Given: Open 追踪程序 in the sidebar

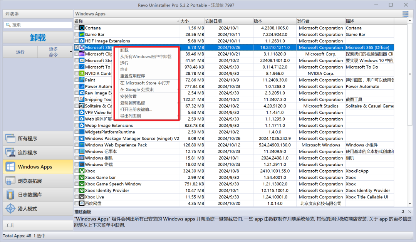Looking at the screenshot, I should (x=38, y=153).
